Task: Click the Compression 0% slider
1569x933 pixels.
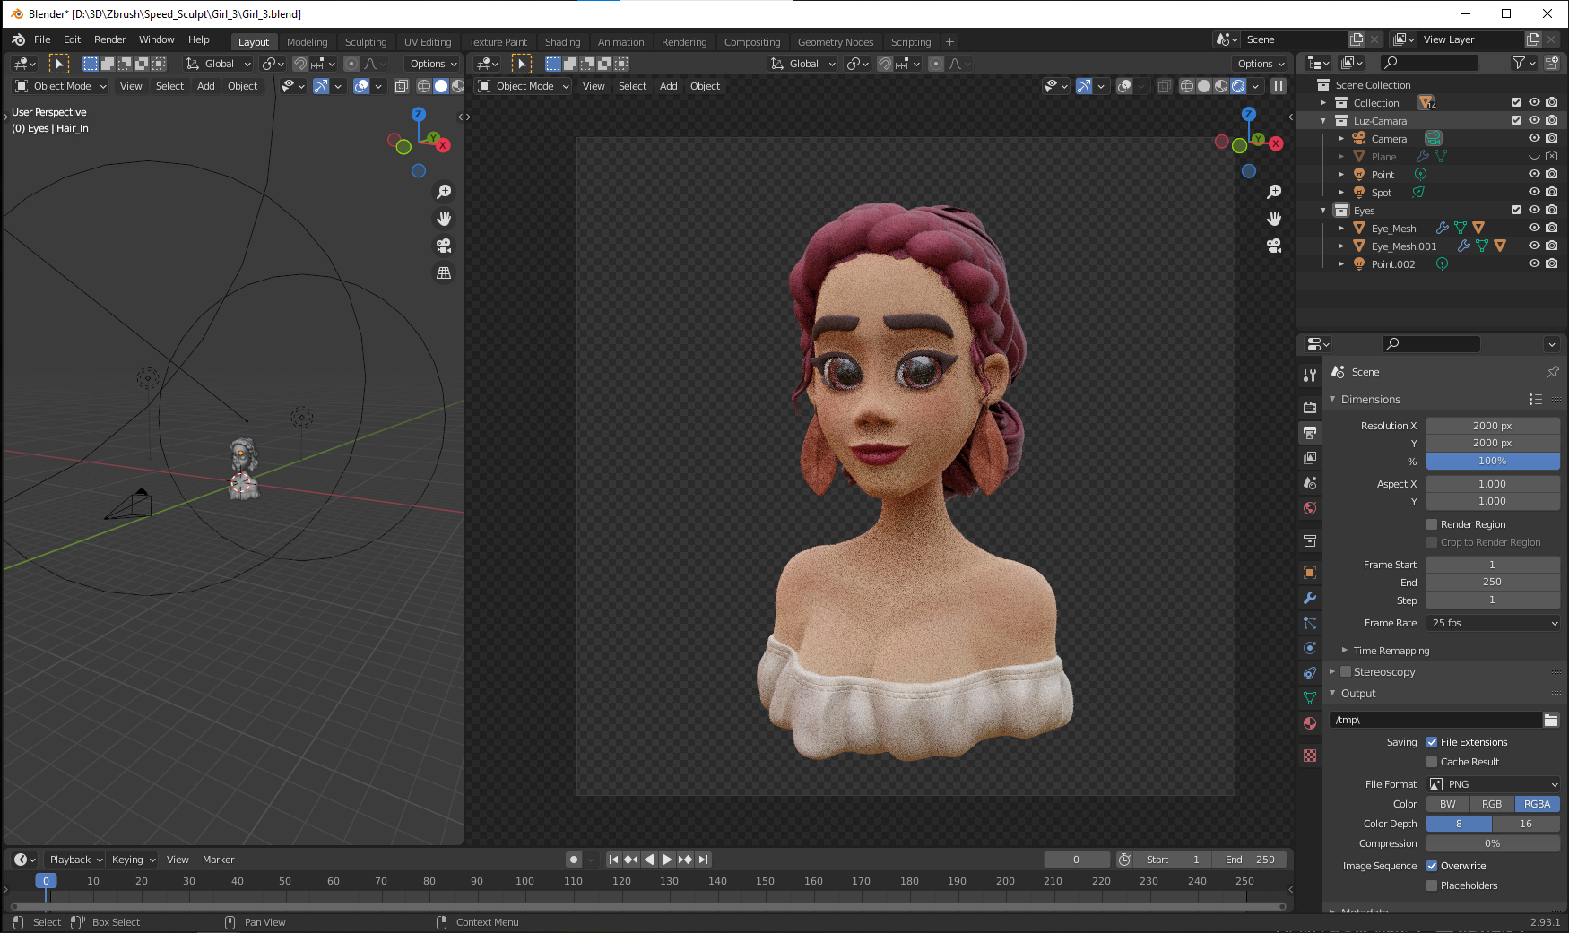Action: coord(1493,843)
